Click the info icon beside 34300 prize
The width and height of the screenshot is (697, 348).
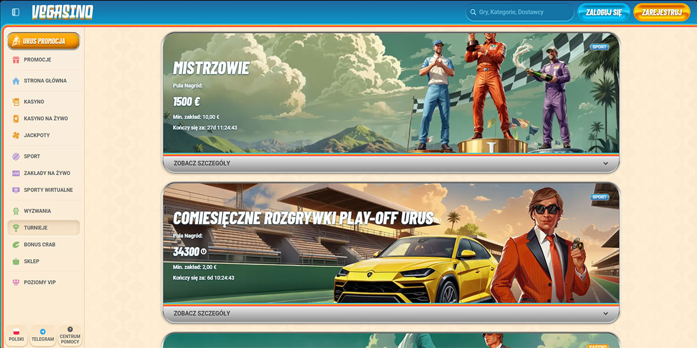(x=204, y=251)
